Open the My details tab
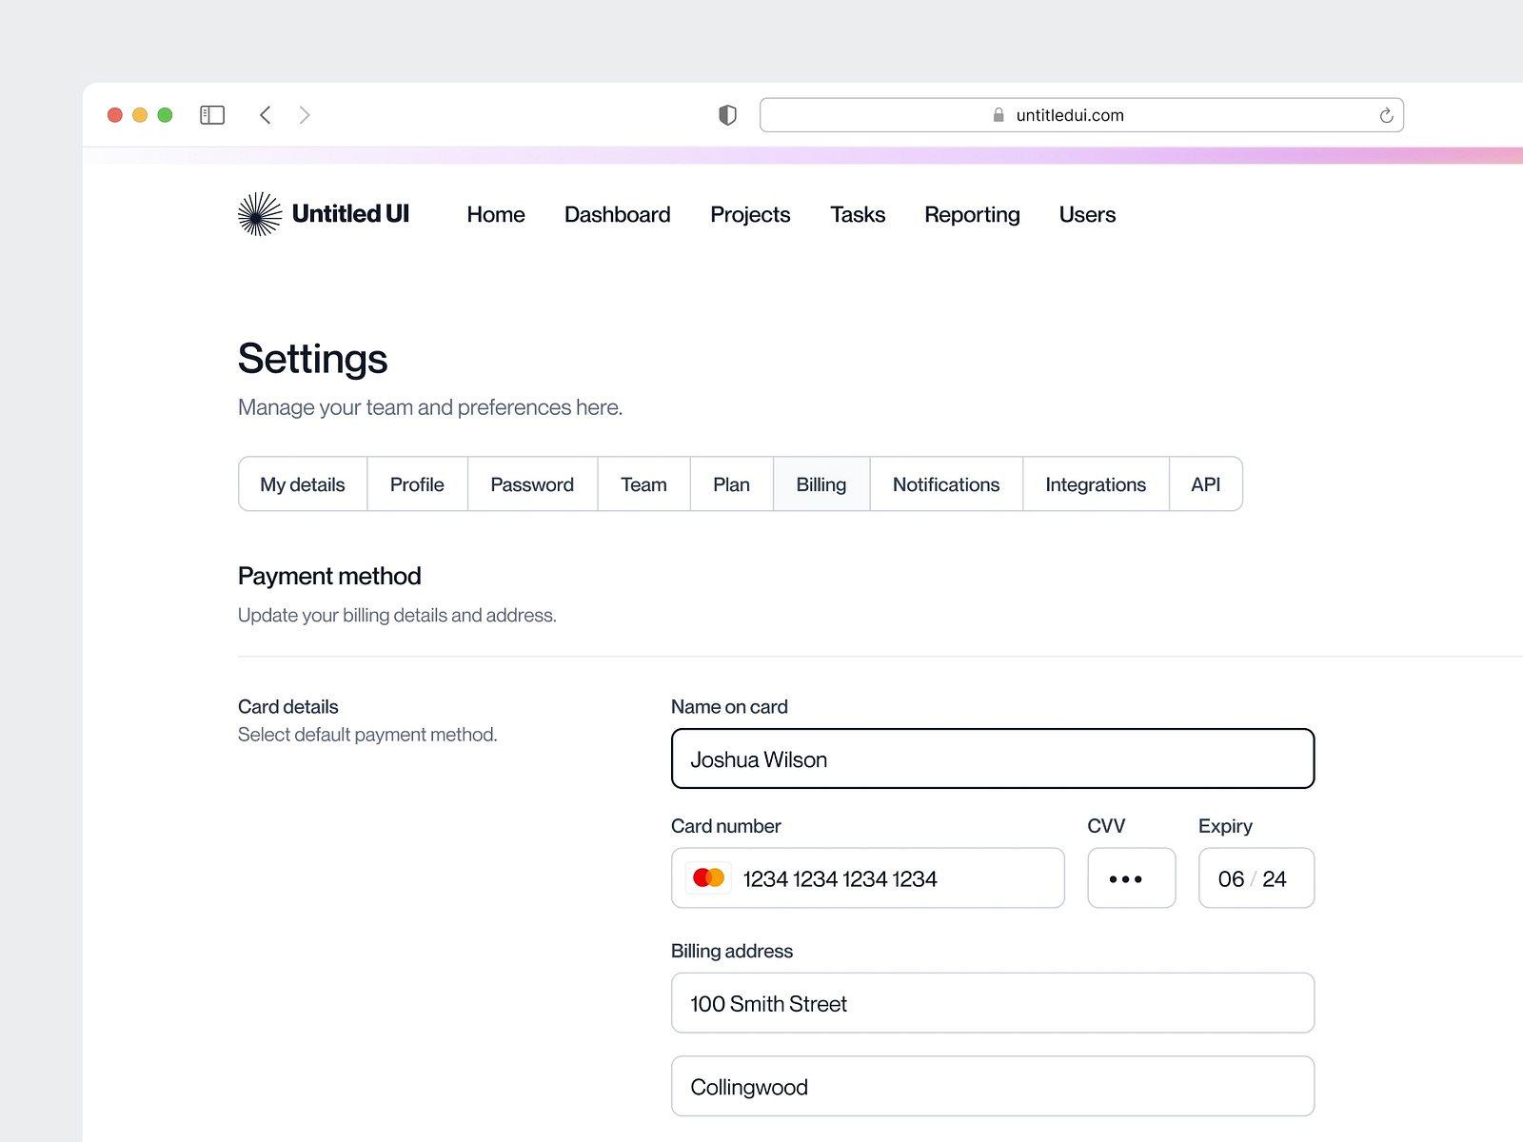 coord(302,484)
